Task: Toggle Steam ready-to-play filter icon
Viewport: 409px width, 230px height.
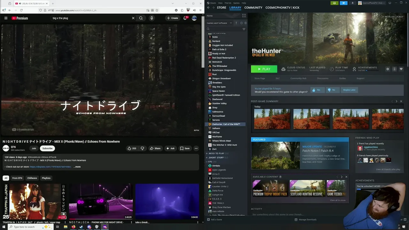Action: [x=245, y=23]
